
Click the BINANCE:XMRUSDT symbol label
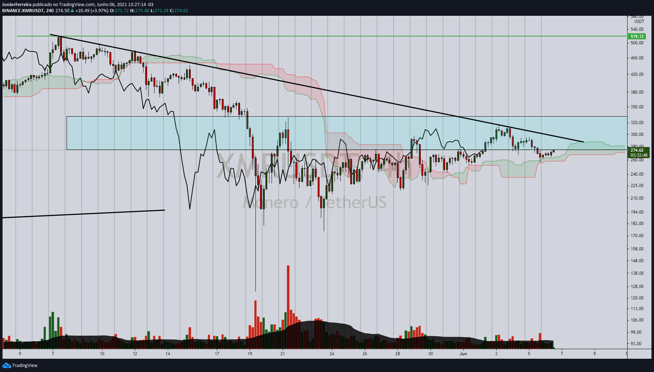(x=23, y=11)
